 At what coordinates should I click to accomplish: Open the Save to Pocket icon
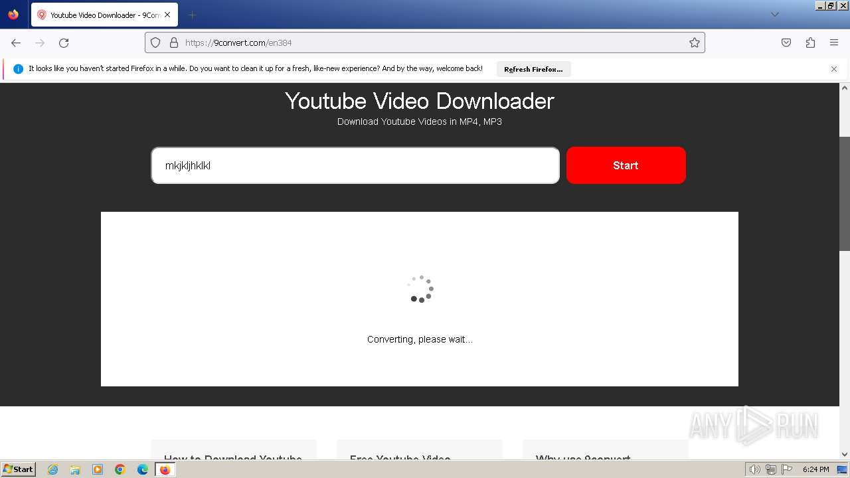tap(786, 42)
